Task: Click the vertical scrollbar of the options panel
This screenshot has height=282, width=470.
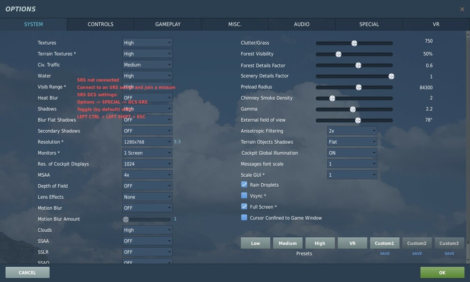Action: [x=468, y=147]
